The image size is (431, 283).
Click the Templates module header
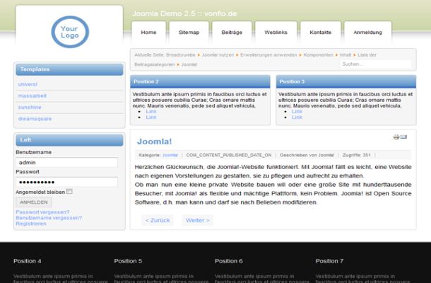pos(69,69)
